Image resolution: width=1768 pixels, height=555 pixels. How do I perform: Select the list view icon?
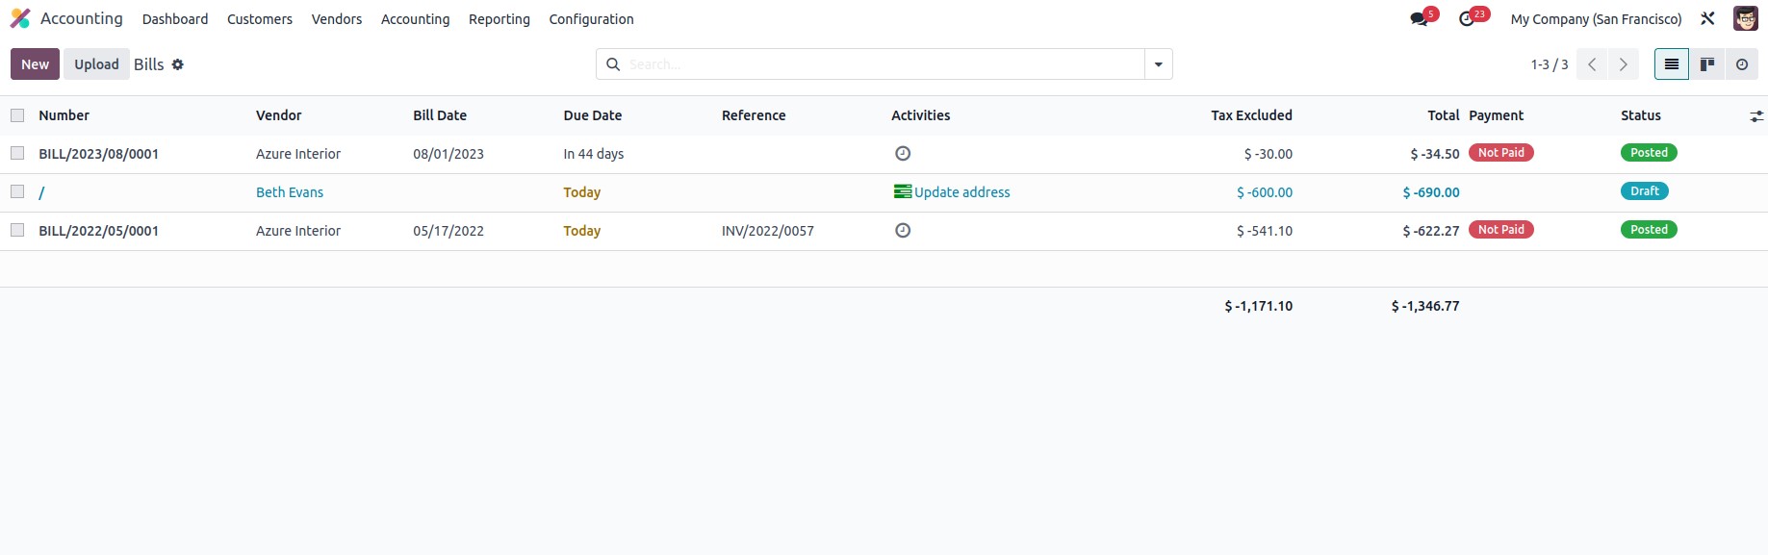click(x=1672, y=64)
